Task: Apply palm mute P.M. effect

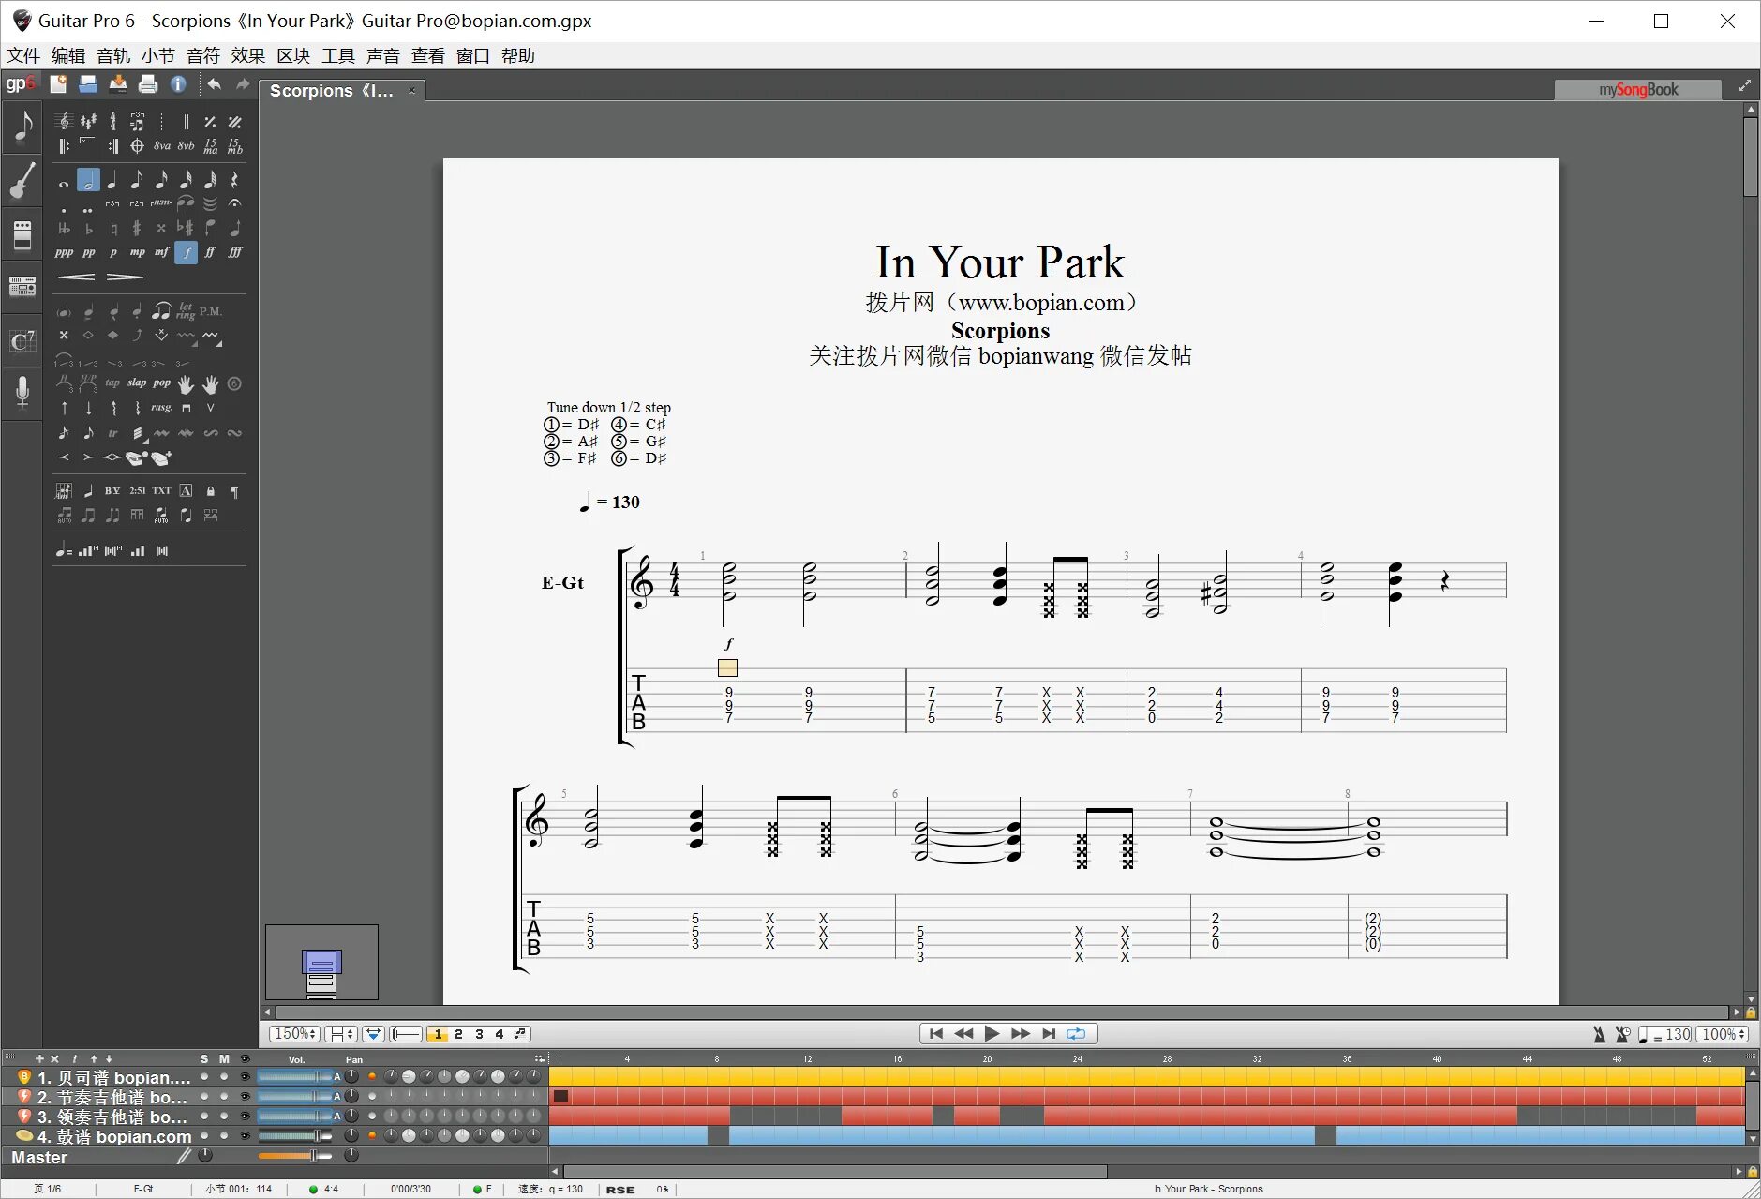Action: pyautogui.click(x=210, y=311)
